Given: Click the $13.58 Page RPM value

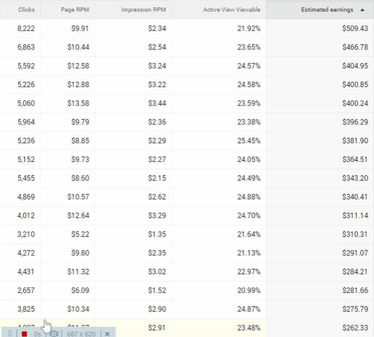Looking at the screenshot, I should (78, 103).
